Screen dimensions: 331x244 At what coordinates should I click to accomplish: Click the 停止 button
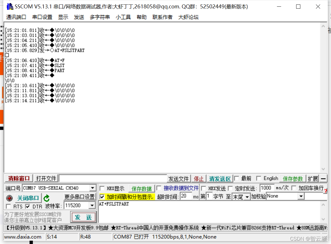(199, 179)
